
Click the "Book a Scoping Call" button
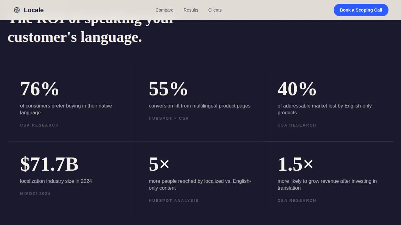(x=361, y=10)
